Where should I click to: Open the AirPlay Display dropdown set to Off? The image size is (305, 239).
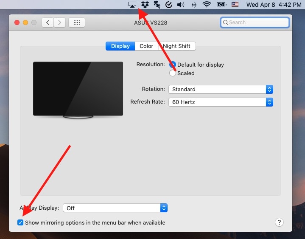tap(115, 208)
